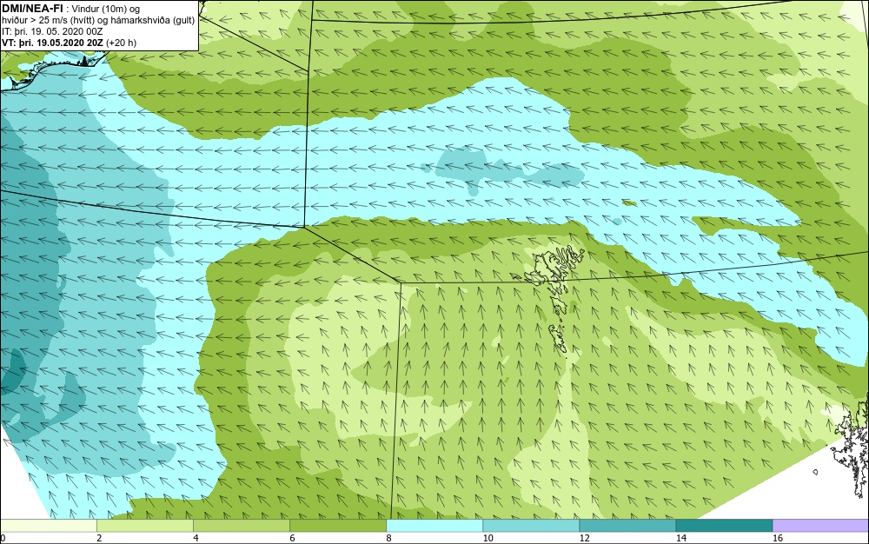This screenshot has width=869, height=544.
Task: Click the 'hviður > 25 m/s (hvítt)' legend line
Action: click(x=97, y=20)
